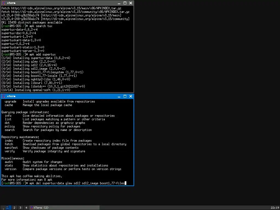Viewport: 280px width, 210px height.
Task: Click the 'search' command help line
Action: click(x=48, y=130)
